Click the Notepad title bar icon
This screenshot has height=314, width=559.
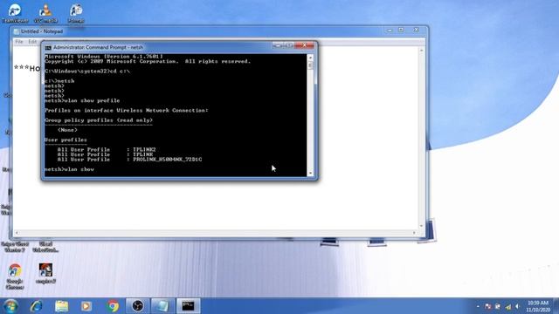click(x=17, y=31)
